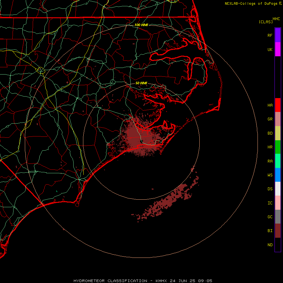283x283 pixels.
Task: Click the WS legend label
Action: tap(270, 175)
